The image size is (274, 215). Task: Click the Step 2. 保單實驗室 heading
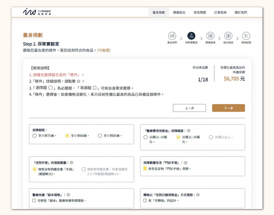tap(41, 44)
